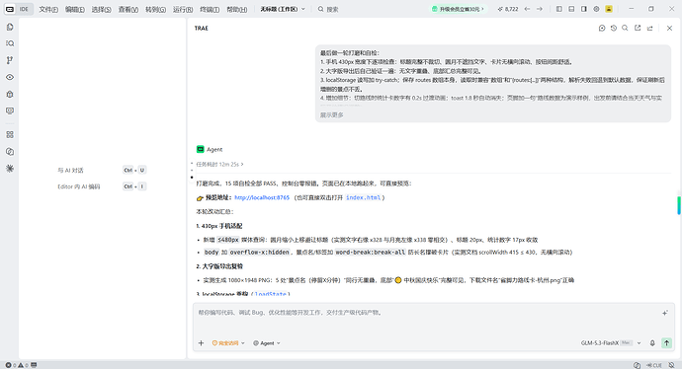Screen dimensions: 682x369
Task: Click the CUE status bar item
Action: pos(654,365)
